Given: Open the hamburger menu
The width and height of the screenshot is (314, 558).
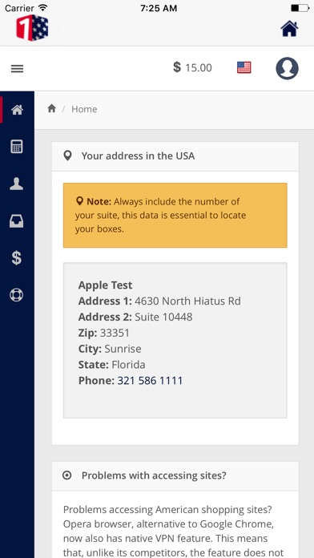Looking at the screenshot, I should tap(17, 68).
